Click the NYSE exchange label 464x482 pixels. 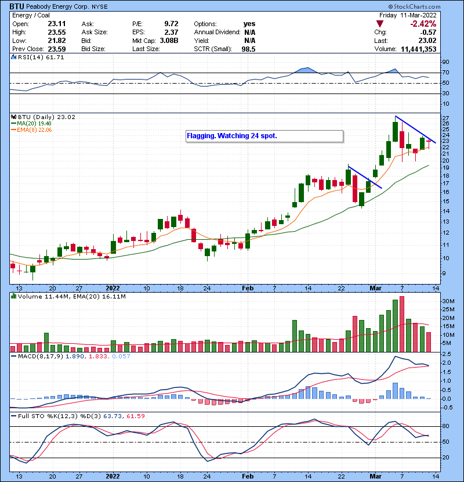click(x=100, y=7)
